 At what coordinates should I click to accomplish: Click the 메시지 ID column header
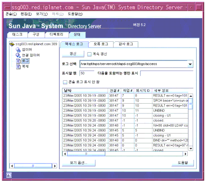coord(143,90)
